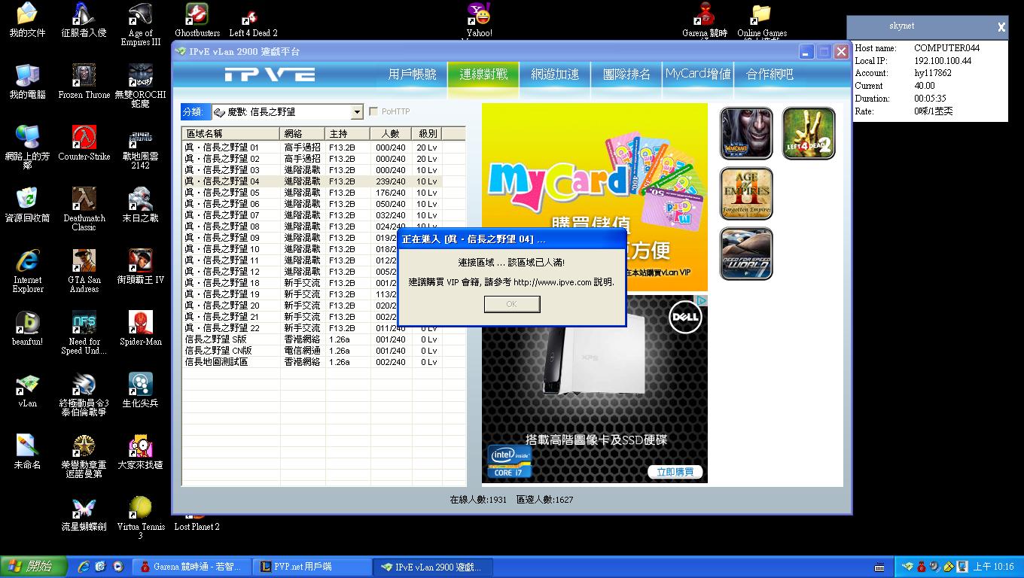Select room 真・信長之野望 05 row

[x=223, y=193]
